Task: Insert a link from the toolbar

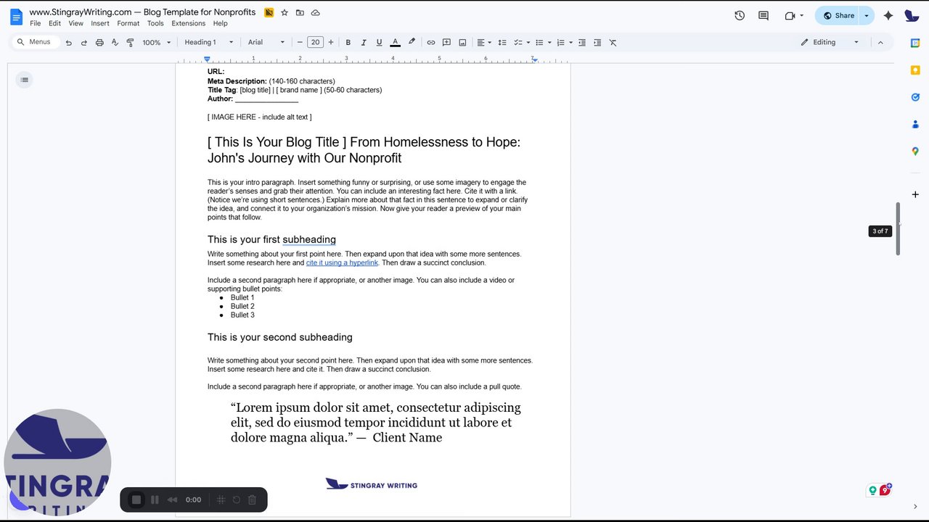Action: tap(431, 43)
